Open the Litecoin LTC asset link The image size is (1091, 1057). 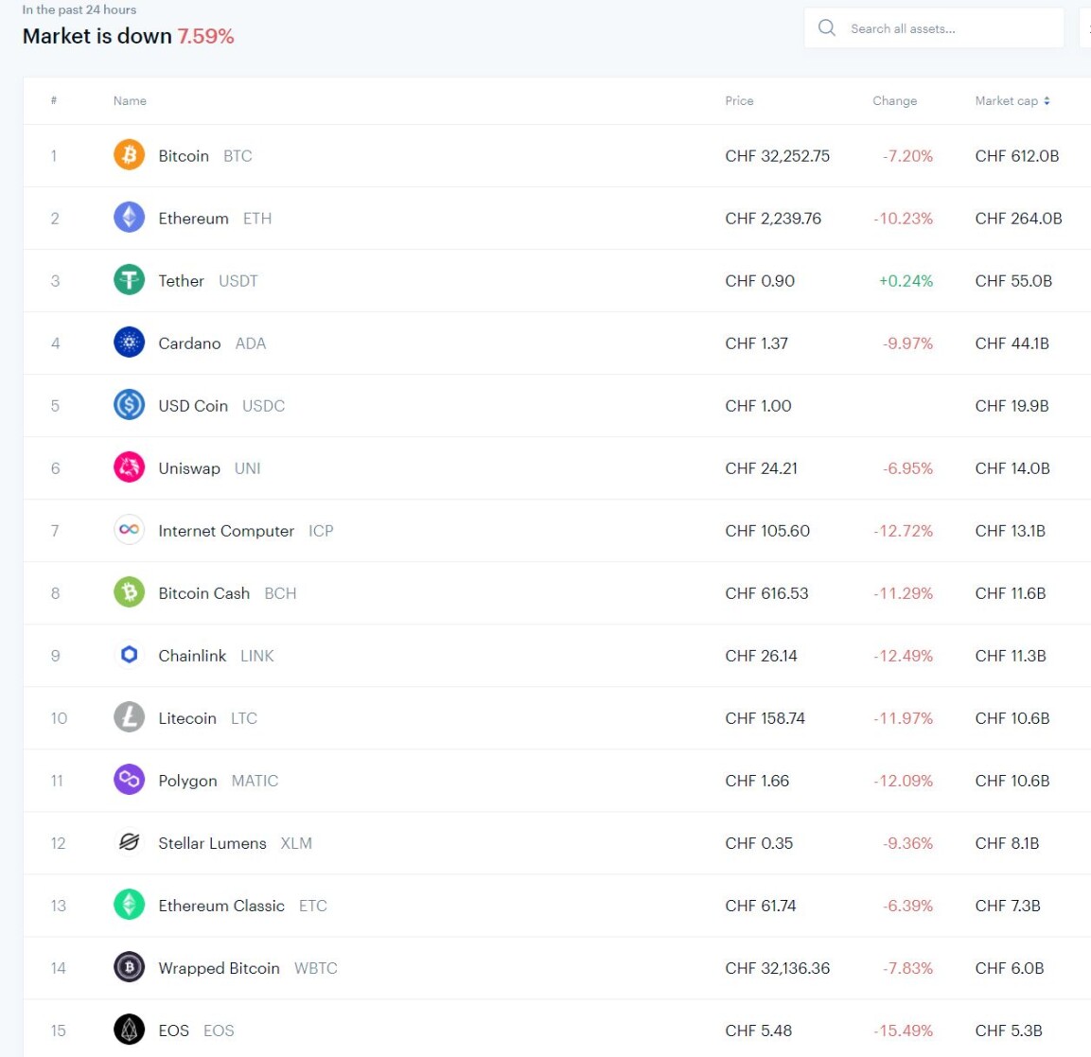(207, 718)
